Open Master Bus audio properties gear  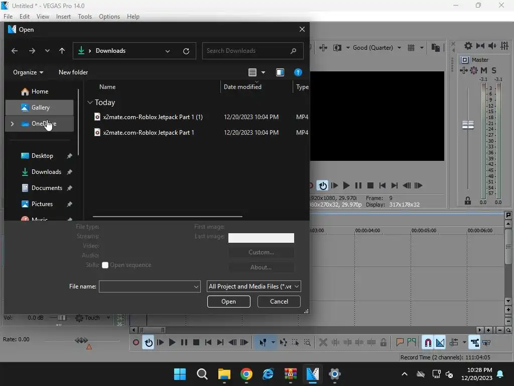coord(468,46)
